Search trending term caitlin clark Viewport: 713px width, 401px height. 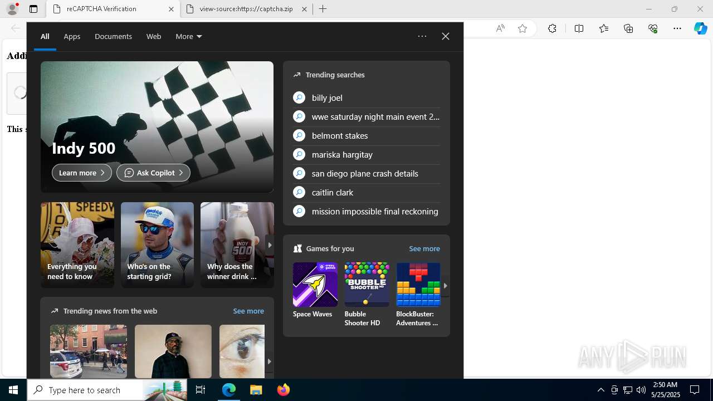click(x=367, y=192)
